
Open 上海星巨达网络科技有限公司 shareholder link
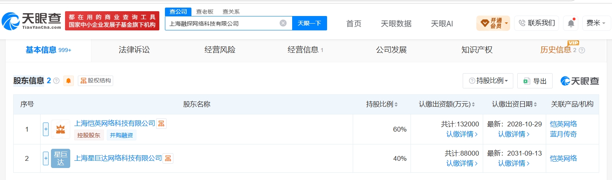pyautogui.click(x=118, y=158)
